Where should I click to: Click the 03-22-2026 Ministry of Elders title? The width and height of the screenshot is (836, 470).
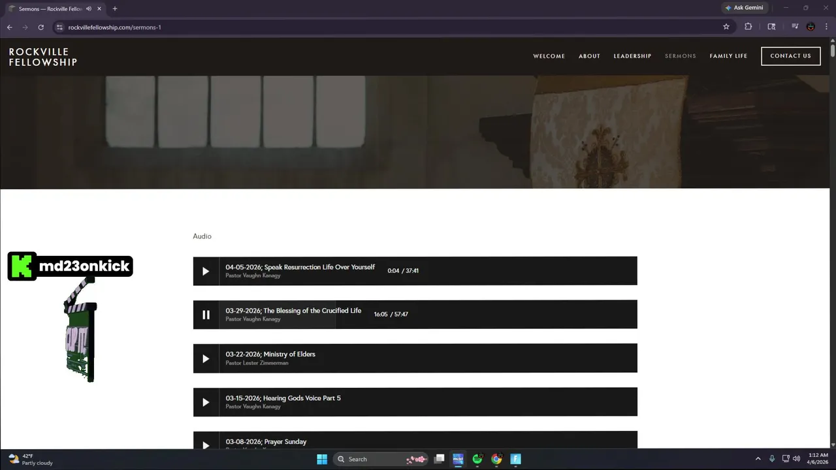[x=270, y=354]
